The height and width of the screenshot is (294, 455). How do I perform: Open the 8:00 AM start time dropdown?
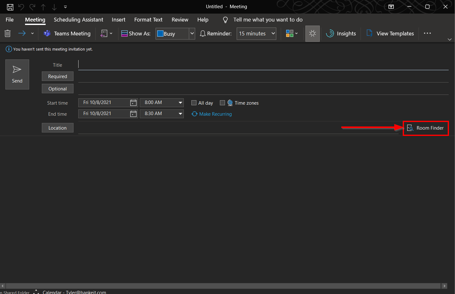pos(180,102)
